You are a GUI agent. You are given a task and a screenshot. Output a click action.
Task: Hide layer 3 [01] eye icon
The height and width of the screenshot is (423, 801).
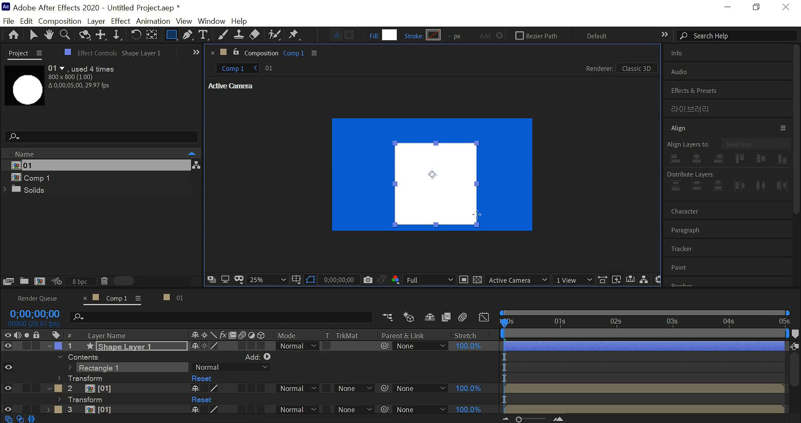click(8, 409)
